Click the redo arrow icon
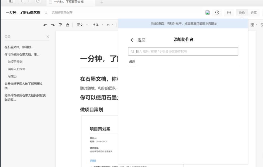Viewport: 263px width, 167px height. point(52,25)
